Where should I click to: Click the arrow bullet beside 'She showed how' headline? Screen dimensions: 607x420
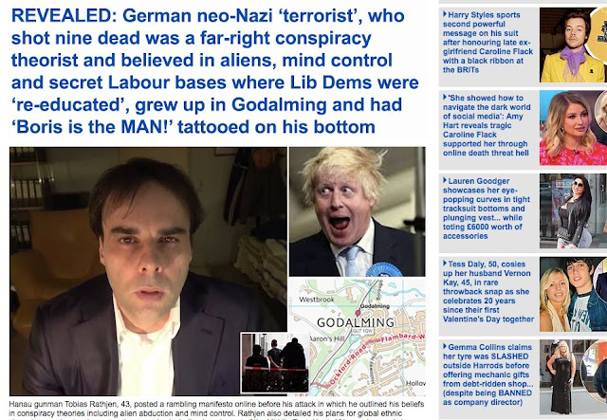click(445, 97)
